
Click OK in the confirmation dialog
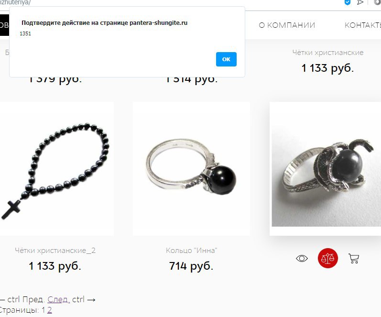tap(226, 59)
